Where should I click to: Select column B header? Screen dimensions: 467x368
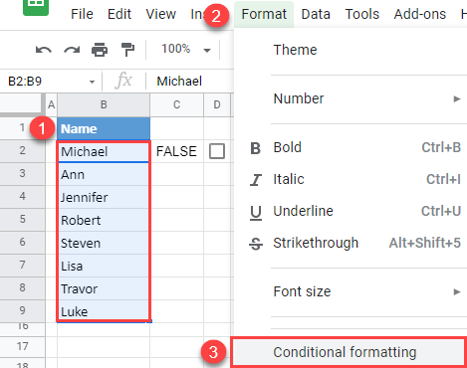coord(104,104)
